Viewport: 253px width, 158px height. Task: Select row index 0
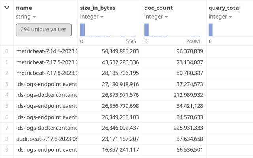pos(6,51)
